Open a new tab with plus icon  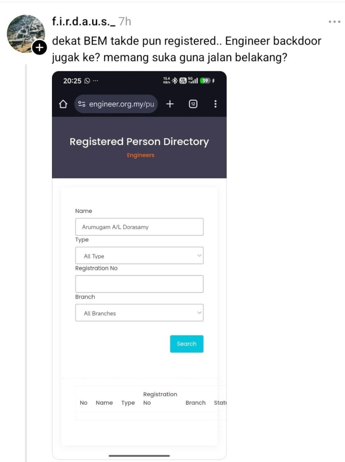coord(170,104)
